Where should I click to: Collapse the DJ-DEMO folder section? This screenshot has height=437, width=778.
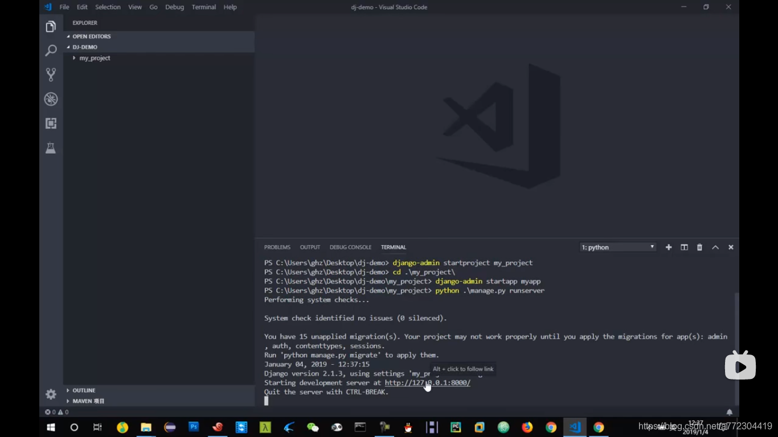click(159, 47)
